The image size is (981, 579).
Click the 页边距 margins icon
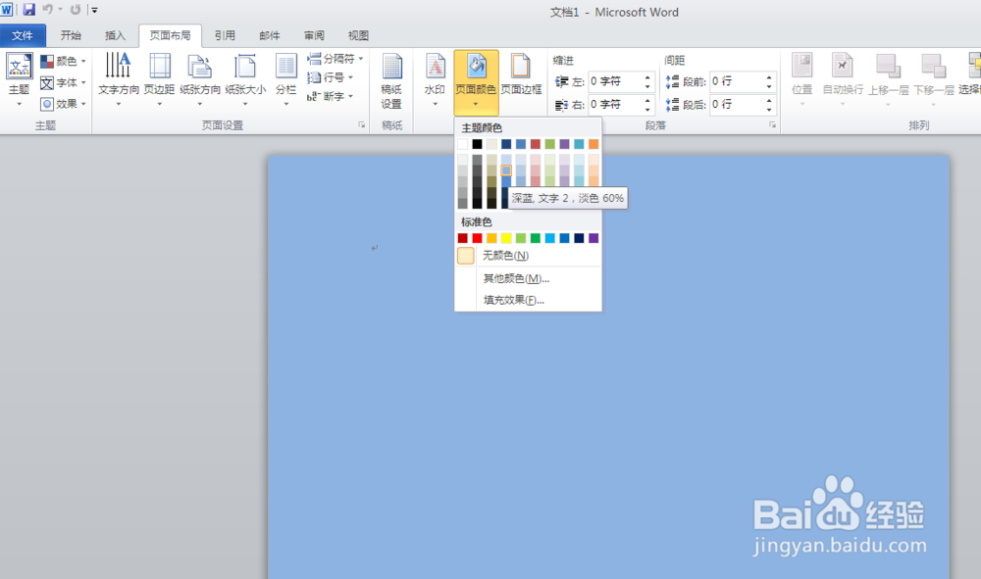point(160,67)
